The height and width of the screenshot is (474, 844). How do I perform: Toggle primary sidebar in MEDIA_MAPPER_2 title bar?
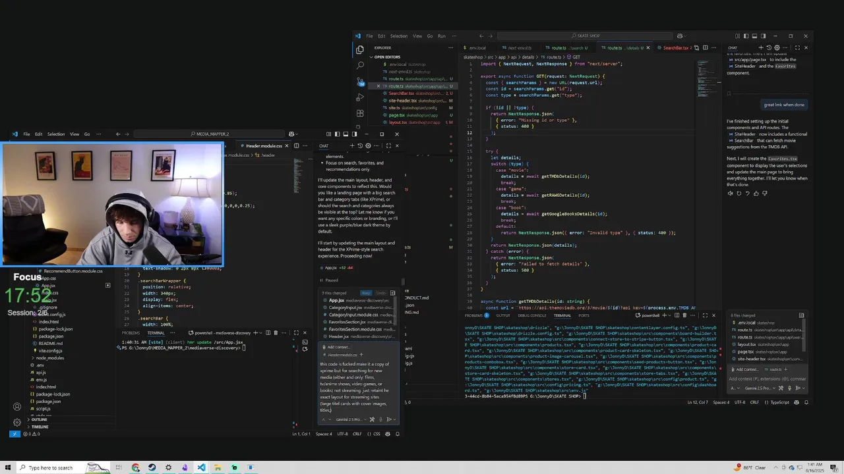tap(338, 134)
